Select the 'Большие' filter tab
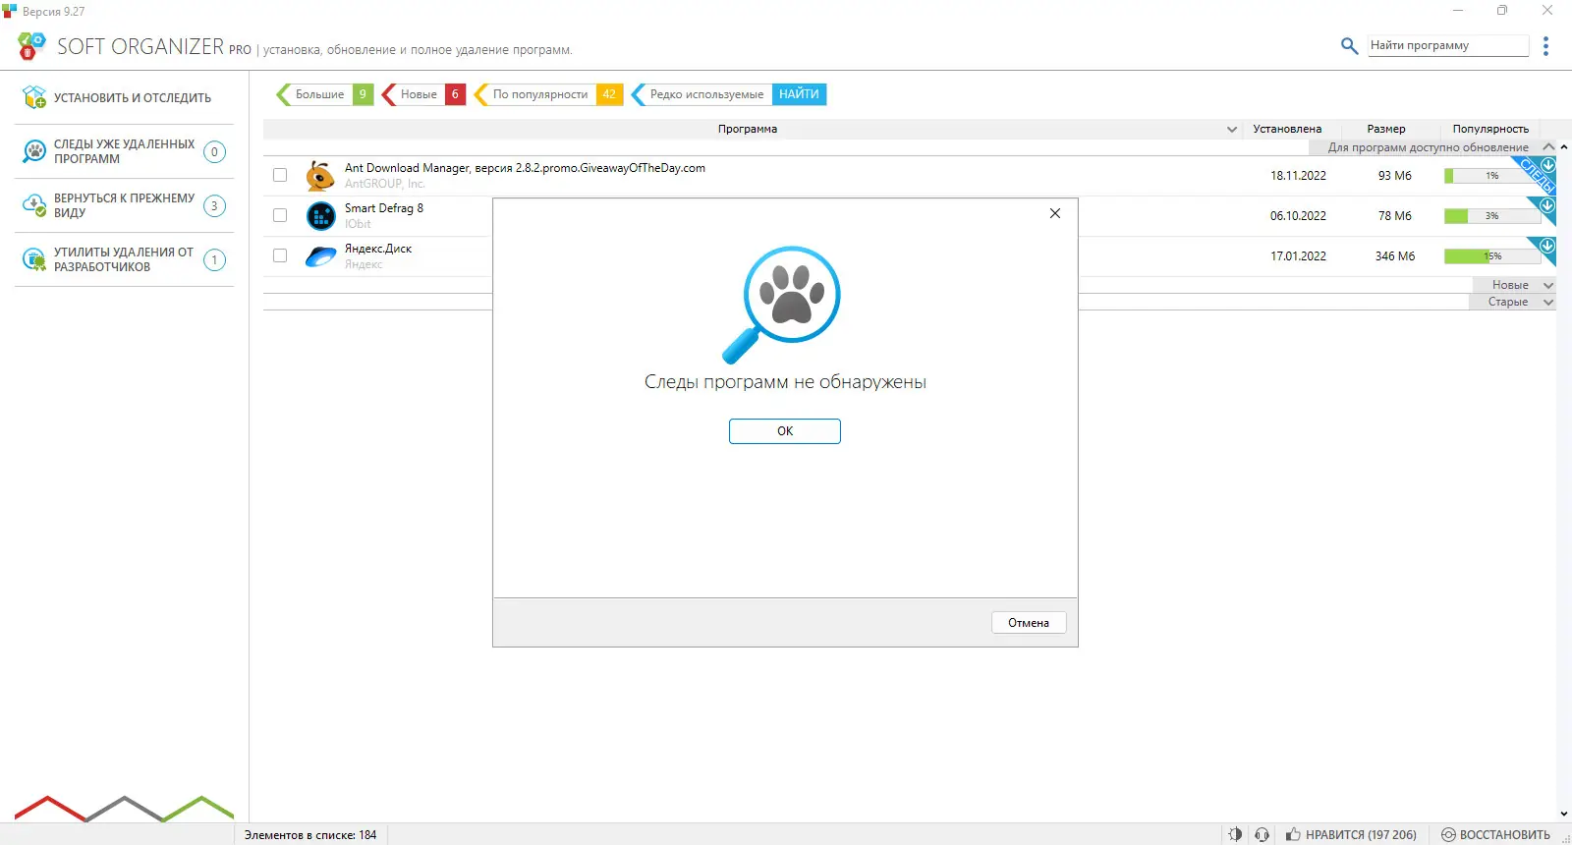 (323, 94)
